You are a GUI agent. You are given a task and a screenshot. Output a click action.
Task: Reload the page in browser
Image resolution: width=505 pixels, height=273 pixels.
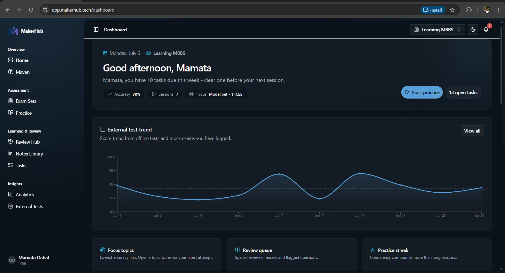click(x=31, y=10)
